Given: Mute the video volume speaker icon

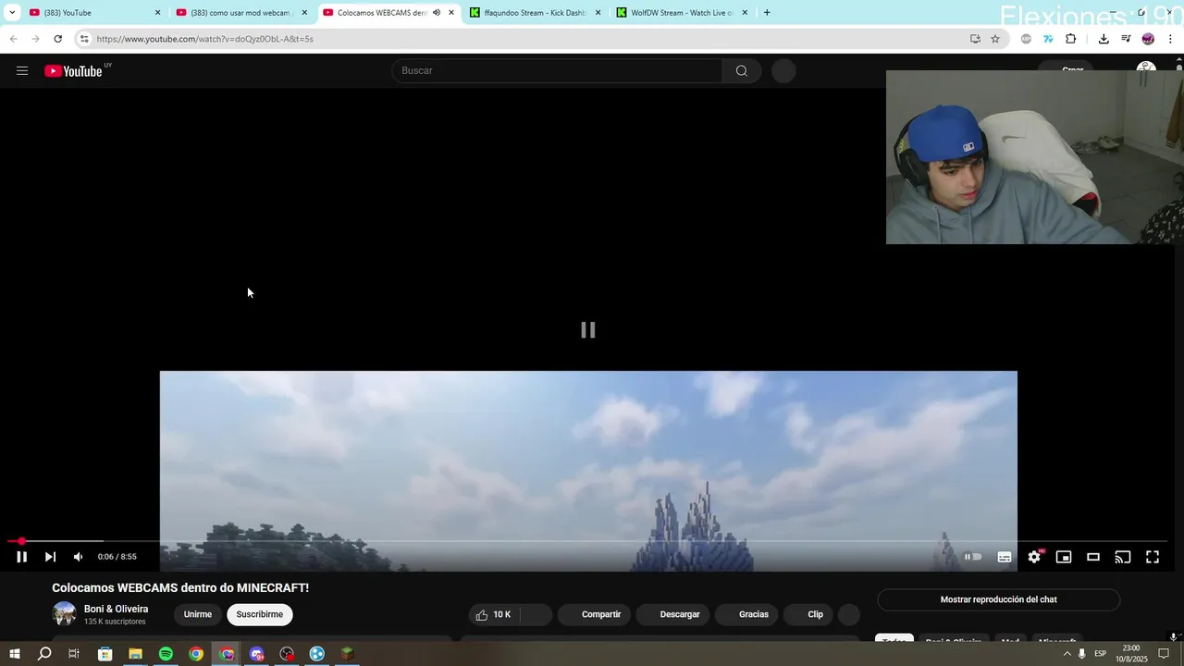Looking at the screenshot, I should point(79,557).
